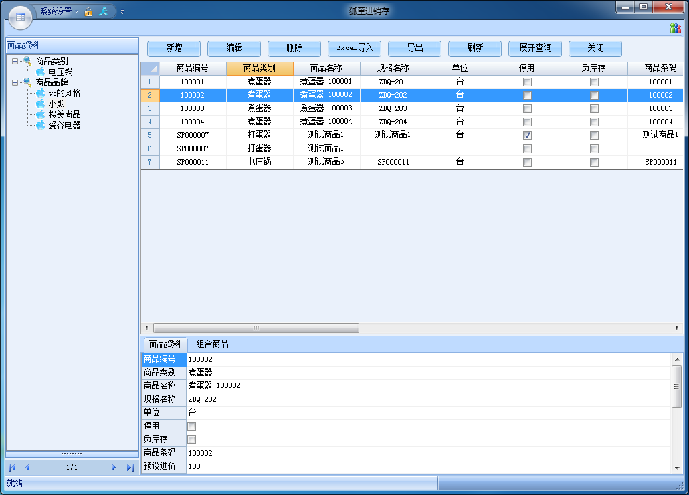Image resolution: width=689 pixels, height=495 pixels.
Task: Toggle 停用 checkbox in bottom detail panel
Action: [192, 426]
